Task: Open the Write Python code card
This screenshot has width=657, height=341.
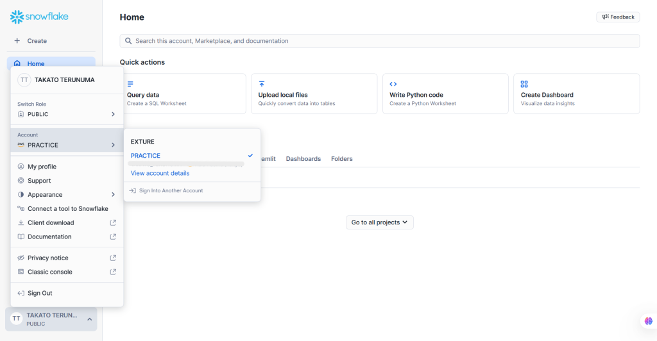Action: point(445,94)
